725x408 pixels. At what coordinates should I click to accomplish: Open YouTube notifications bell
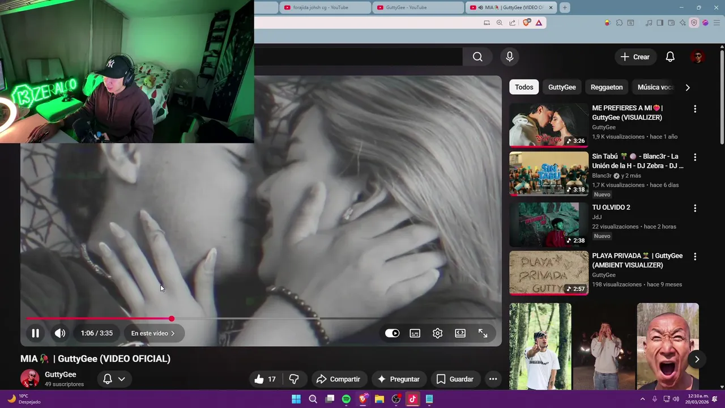point(670,57)
